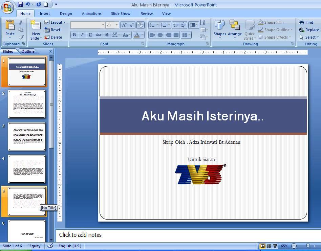
Task: Open line spacing dropdown
Action: pyautogui.click(x=193, y=25)
